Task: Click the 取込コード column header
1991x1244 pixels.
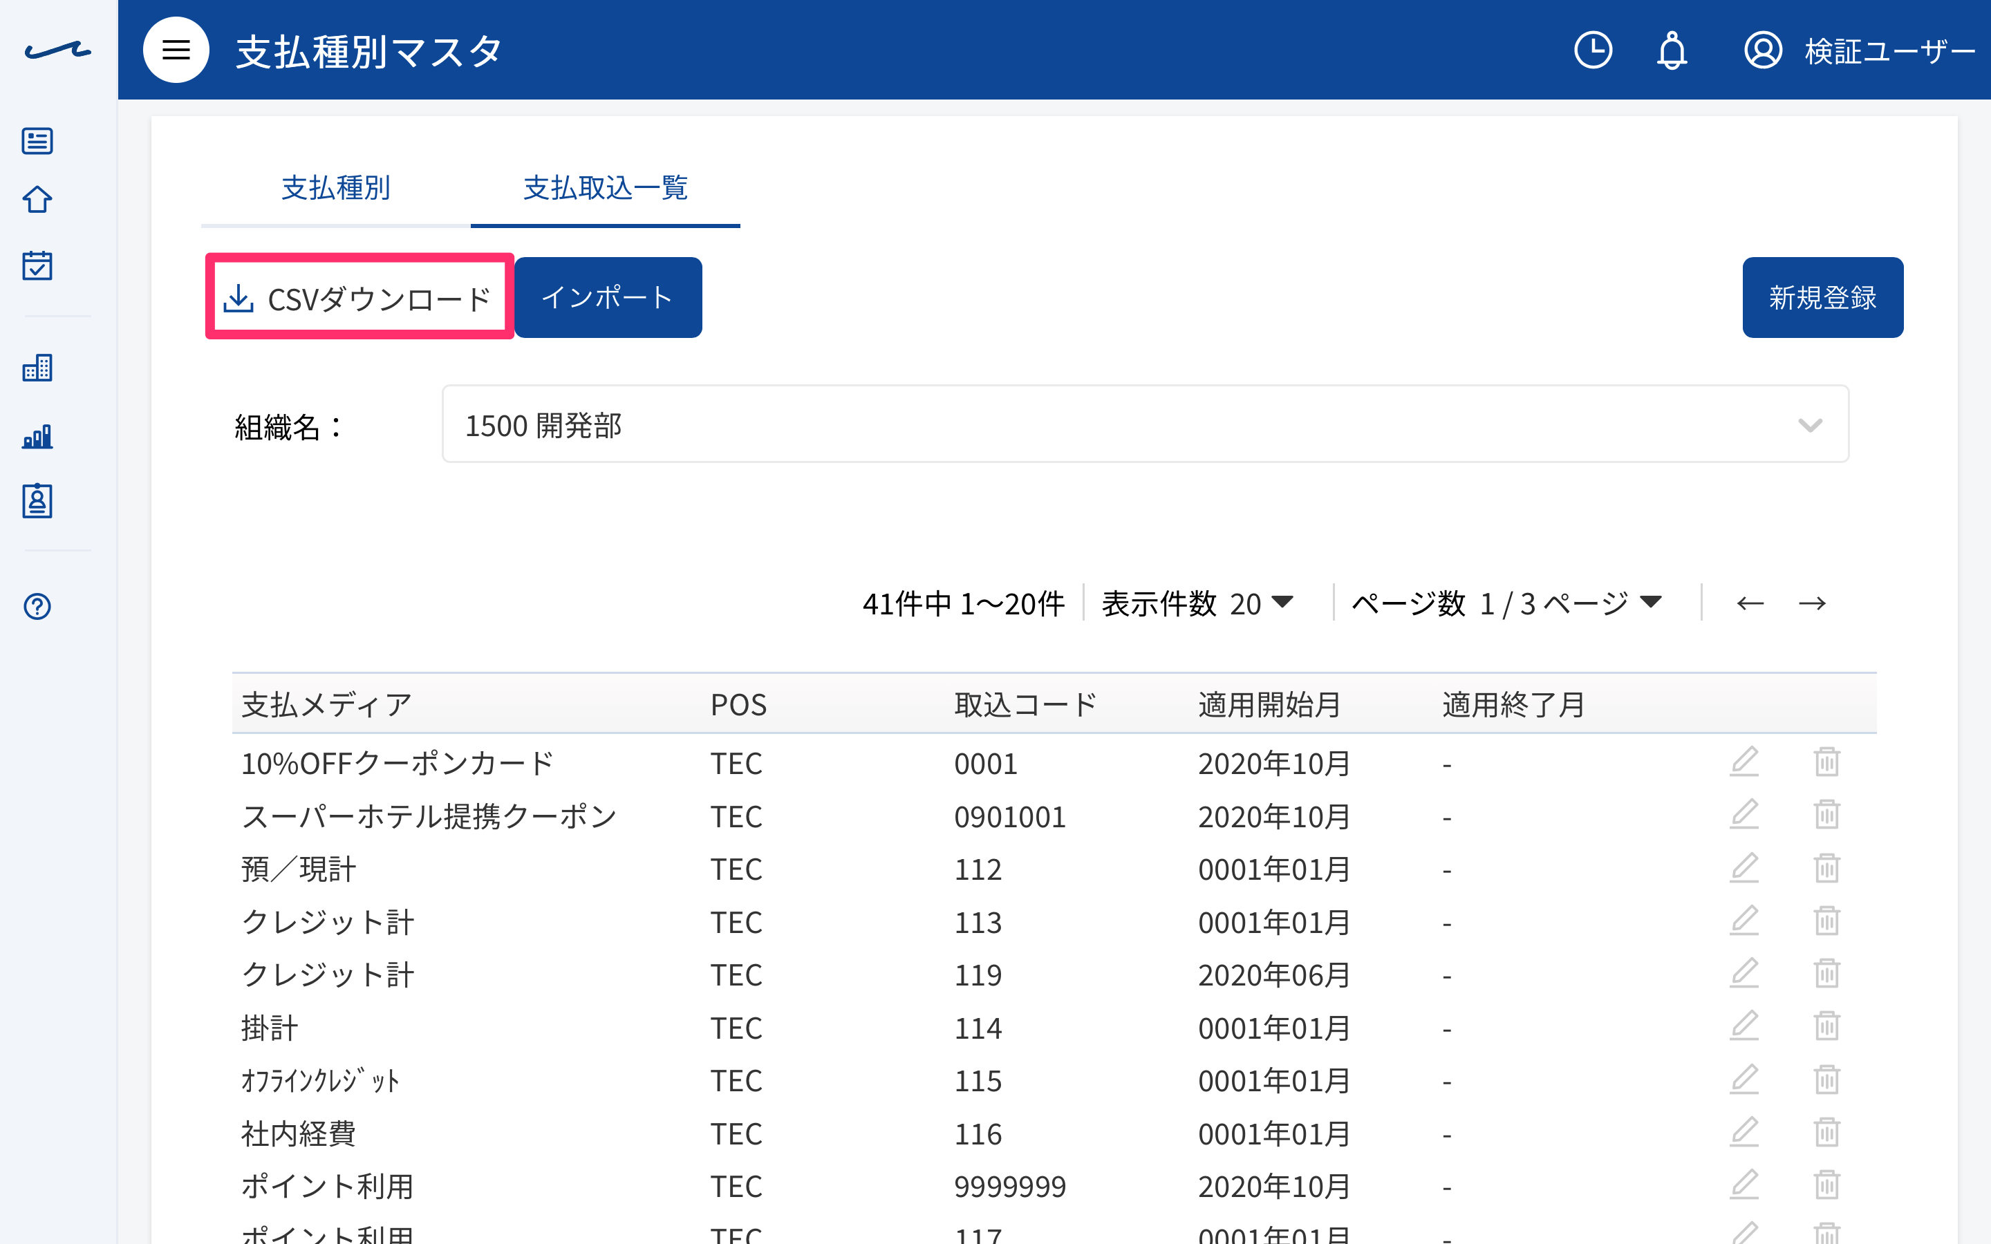Action: tap(1026, 704)
